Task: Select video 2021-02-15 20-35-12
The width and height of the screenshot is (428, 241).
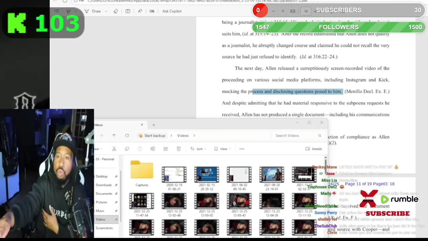Action: (x=207, y=178)
